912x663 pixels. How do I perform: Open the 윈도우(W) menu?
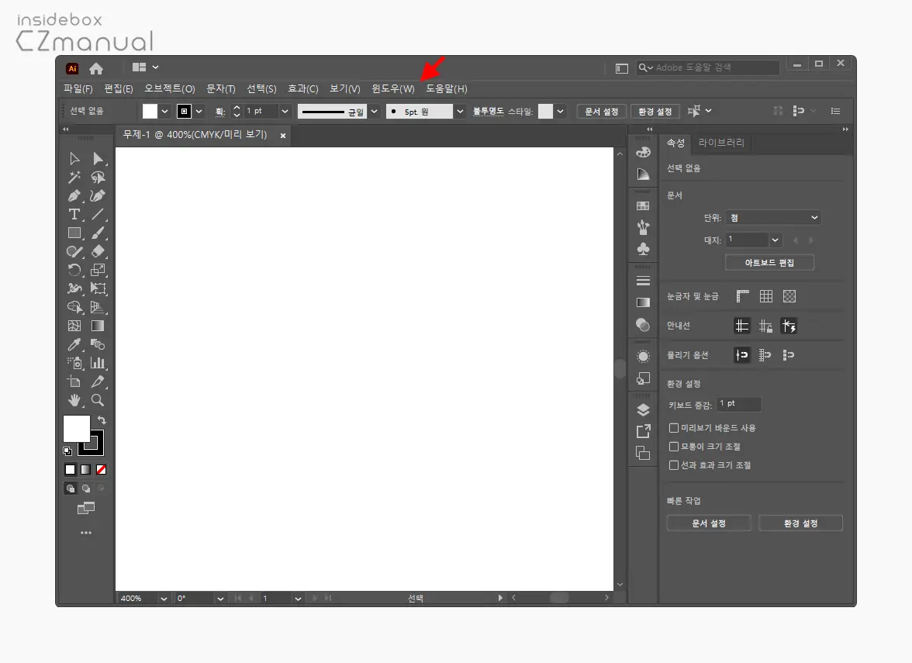(x=393, y=88)
